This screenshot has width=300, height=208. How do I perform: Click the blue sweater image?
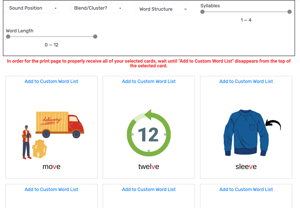(x=246, y=133)
